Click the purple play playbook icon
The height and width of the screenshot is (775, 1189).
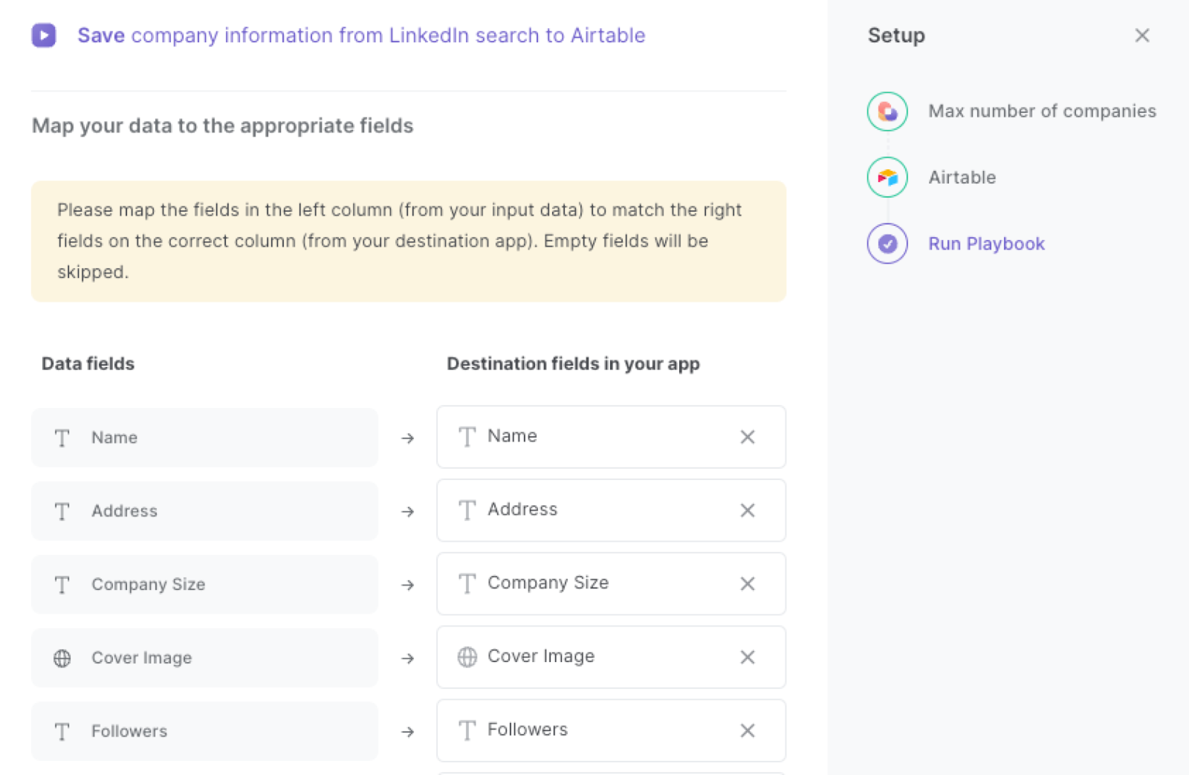(44, 35)
